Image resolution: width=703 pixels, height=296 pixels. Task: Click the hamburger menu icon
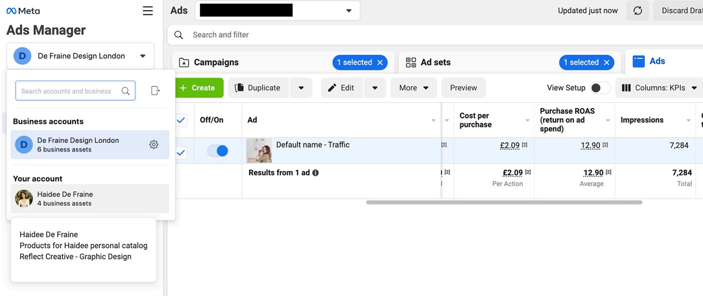[x=148, y=11]
